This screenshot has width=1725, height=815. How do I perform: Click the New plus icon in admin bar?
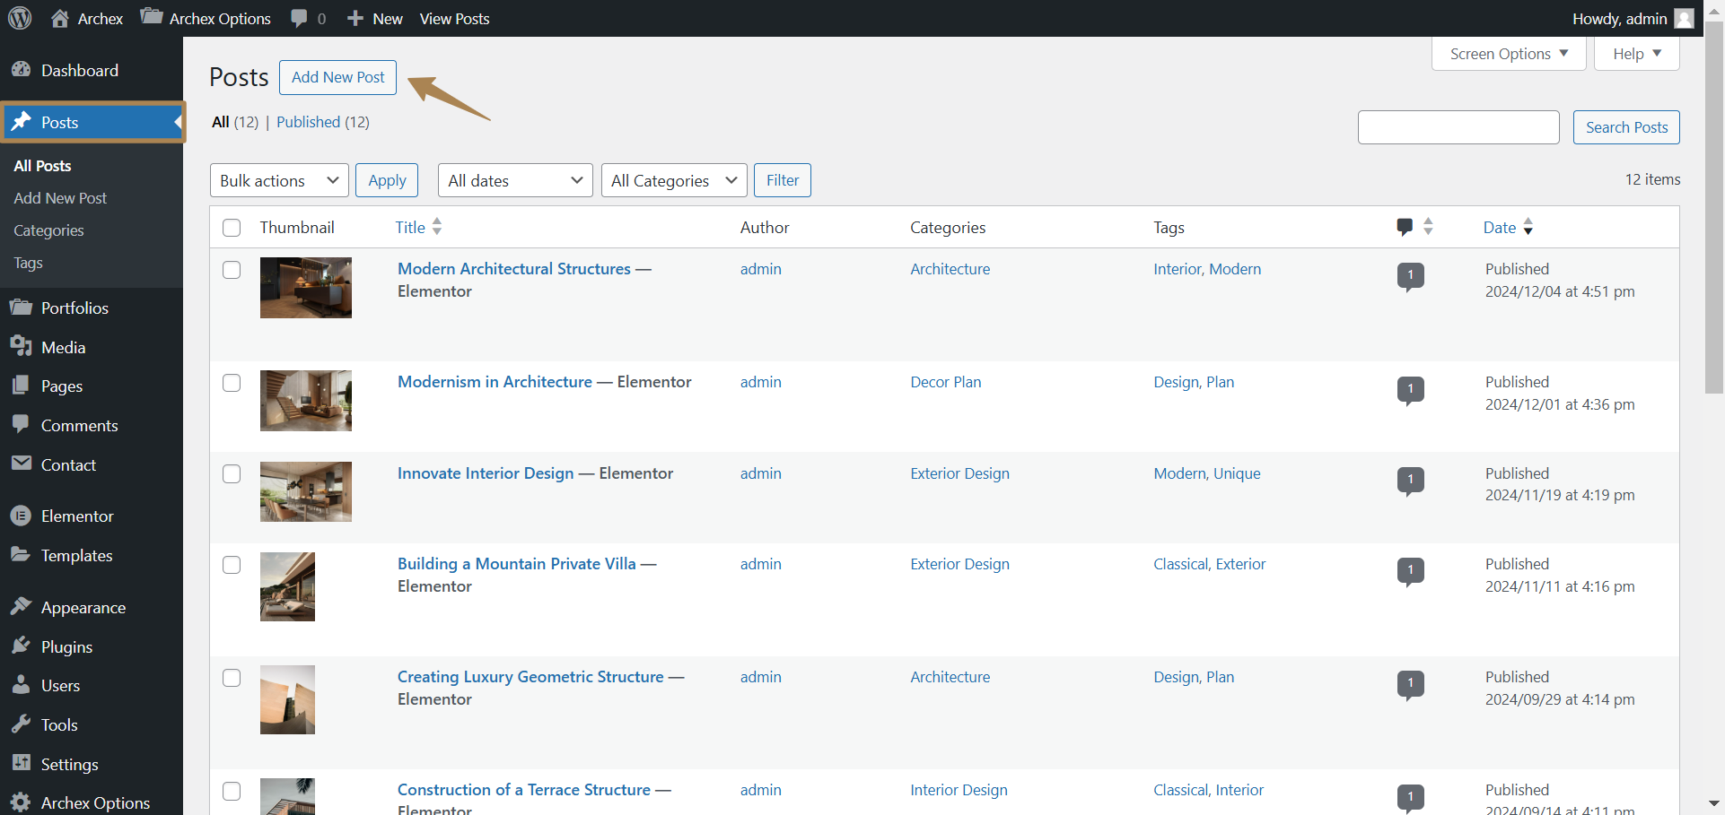pyautogui.click(x=355, y=18)
